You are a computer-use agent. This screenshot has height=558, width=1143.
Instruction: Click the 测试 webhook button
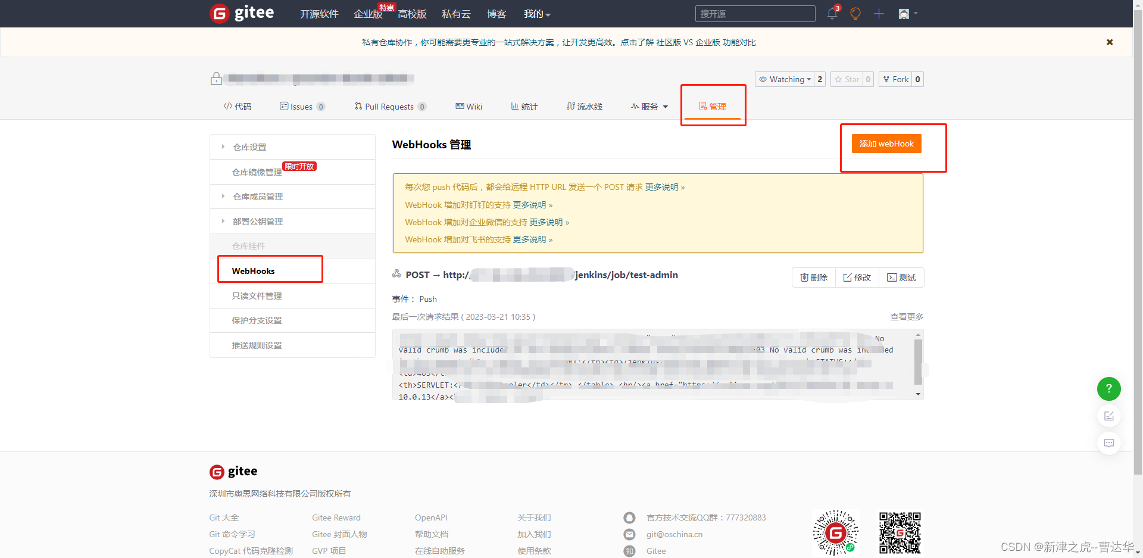(901, 278)
